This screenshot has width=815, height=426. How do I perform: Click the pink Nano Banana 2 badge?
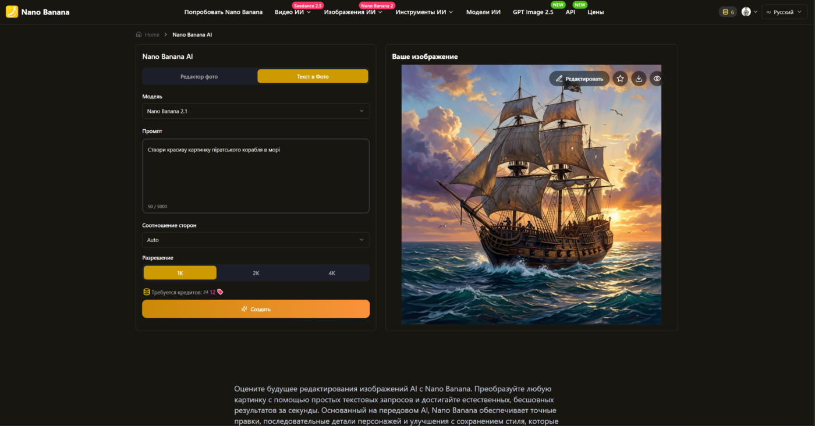click(x=377, y=5)
